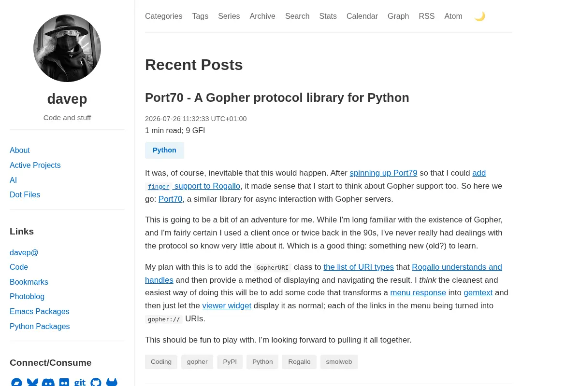Viewport: 580px width, 386px height.
Task: Click the 'Recent Posts' heading
Action: (x=194, y=65)
